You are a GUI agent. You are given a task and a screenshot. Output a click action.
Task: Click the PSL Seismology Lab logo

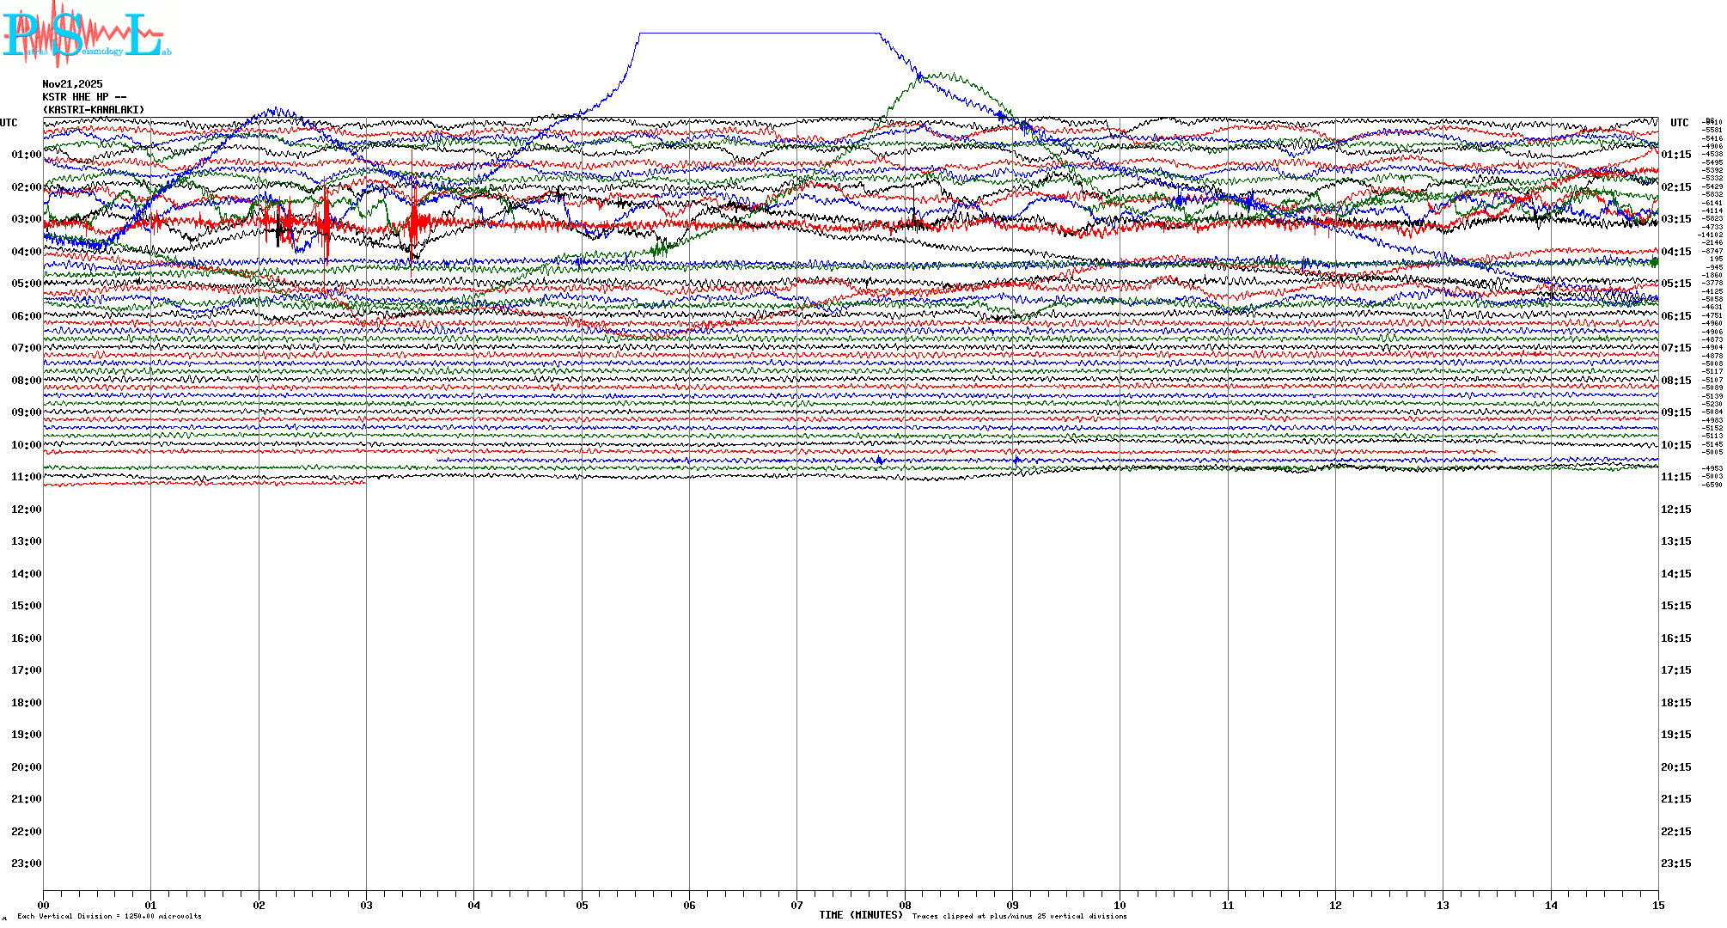coord(86,34)
